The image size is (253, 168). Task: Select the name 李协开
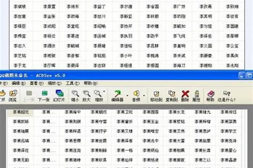[126, 26]
